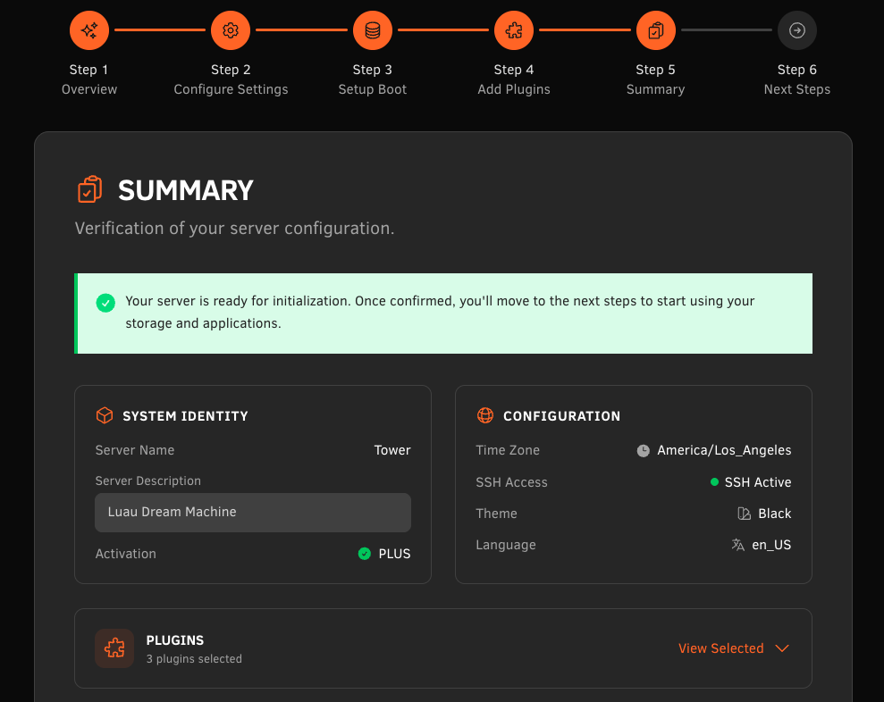Screen dimensions: 884x702
Task: Click the green SSH Active status dot
Action: point(714,482)
